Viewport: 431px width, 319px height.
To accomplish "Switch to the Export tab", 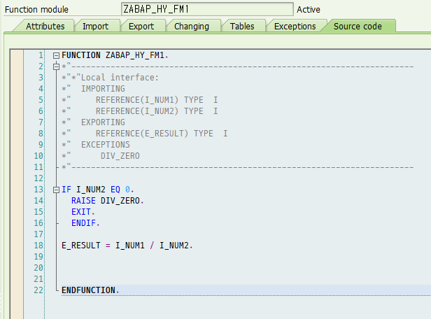I will (x=141, y=27).
